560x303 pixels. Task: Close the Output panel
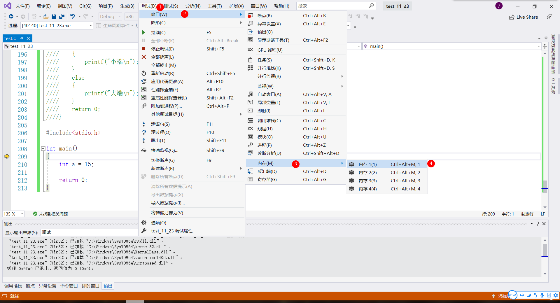click(544, 224)
